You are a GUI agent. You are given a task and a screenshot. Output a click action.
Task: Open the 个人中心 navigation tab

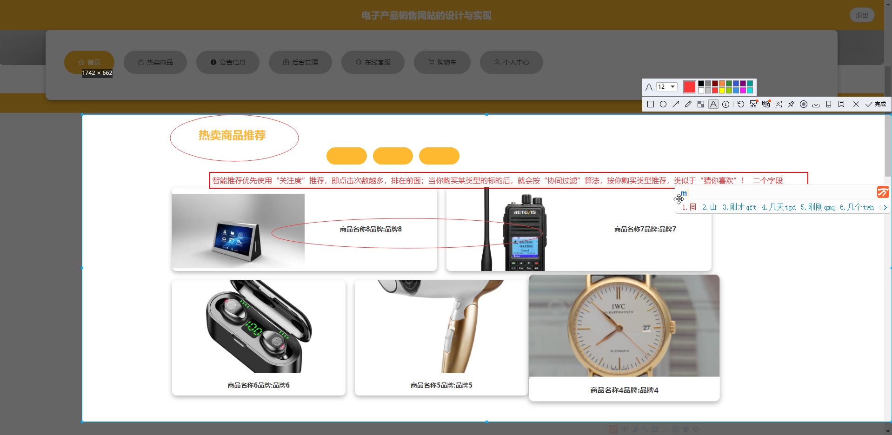point(512,62)
